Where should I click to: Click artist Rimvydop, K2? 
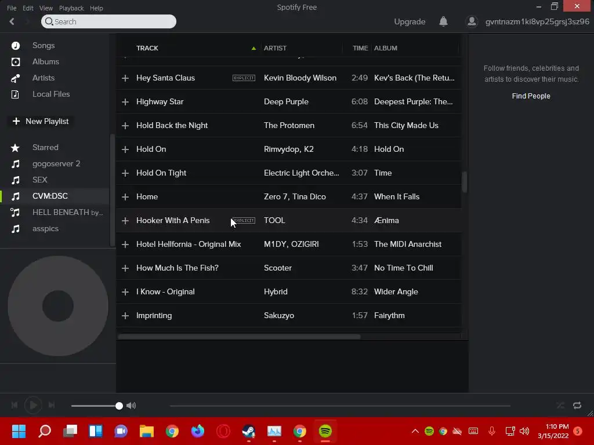[289, 149]
